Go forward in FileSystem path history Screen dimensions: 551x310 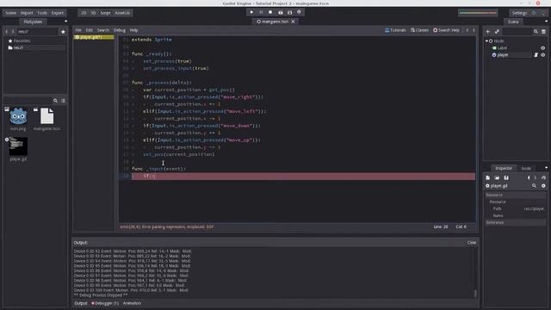point(13,32)
